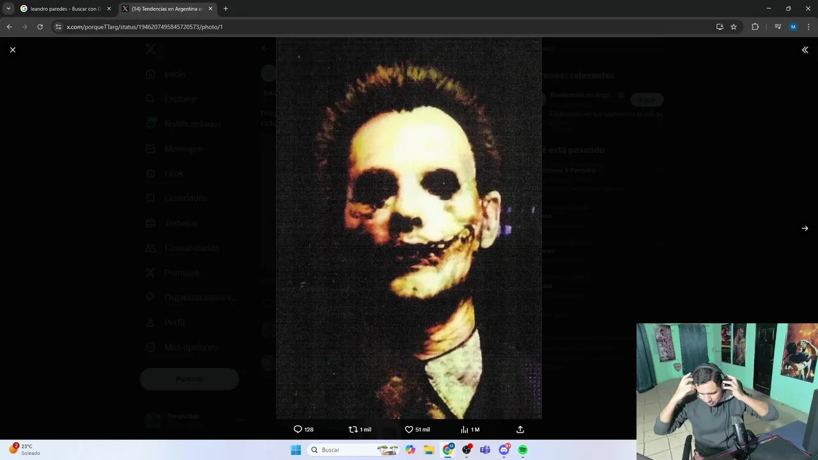
Task: Install app icon in address bar
Action: [720, 27]
